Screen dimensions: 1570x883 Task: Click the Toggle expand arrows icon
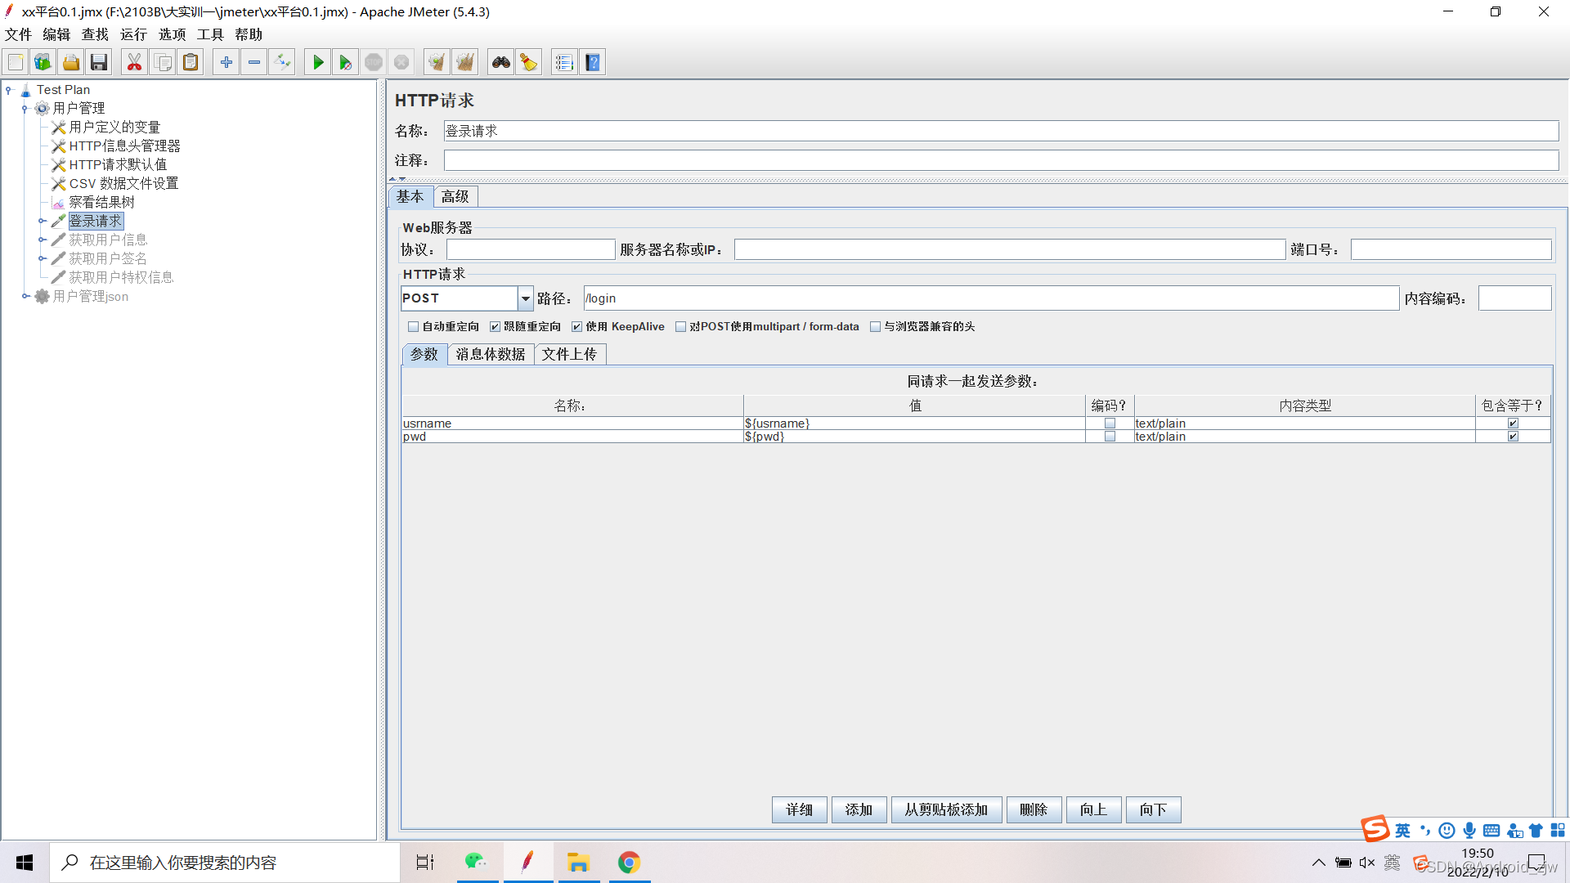pyautogui.click(x=282, y=62)
